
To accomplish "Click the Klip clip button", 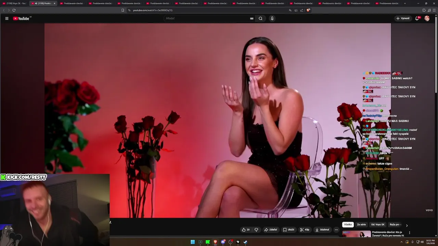I will click(x=305, y=230).
